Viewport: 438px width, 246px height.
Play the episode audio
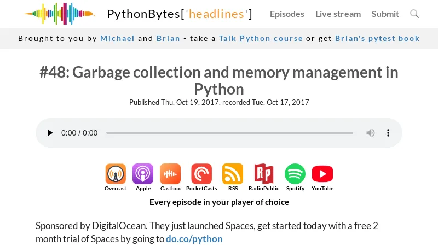coord(50,133)
